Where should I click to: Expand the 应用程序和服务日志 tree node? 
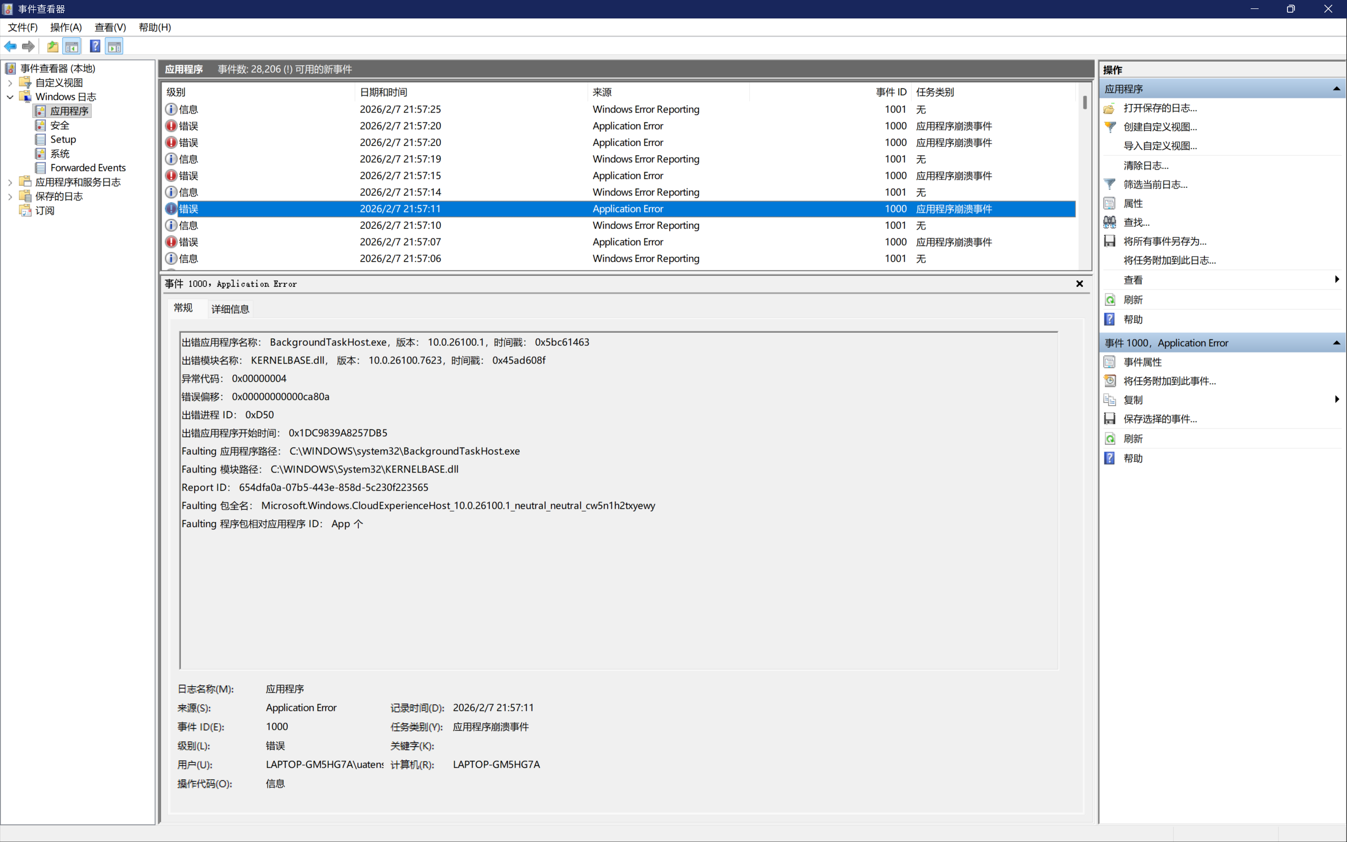[10, 182]
